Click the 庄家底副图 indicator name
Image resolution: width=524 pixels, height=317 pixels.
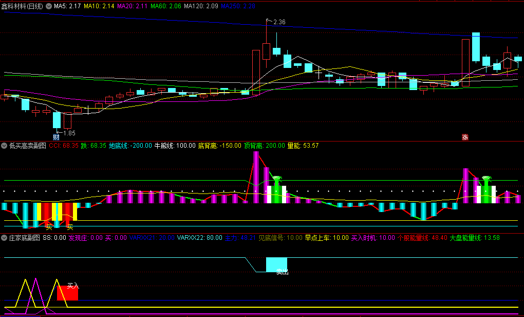(24, 238)
